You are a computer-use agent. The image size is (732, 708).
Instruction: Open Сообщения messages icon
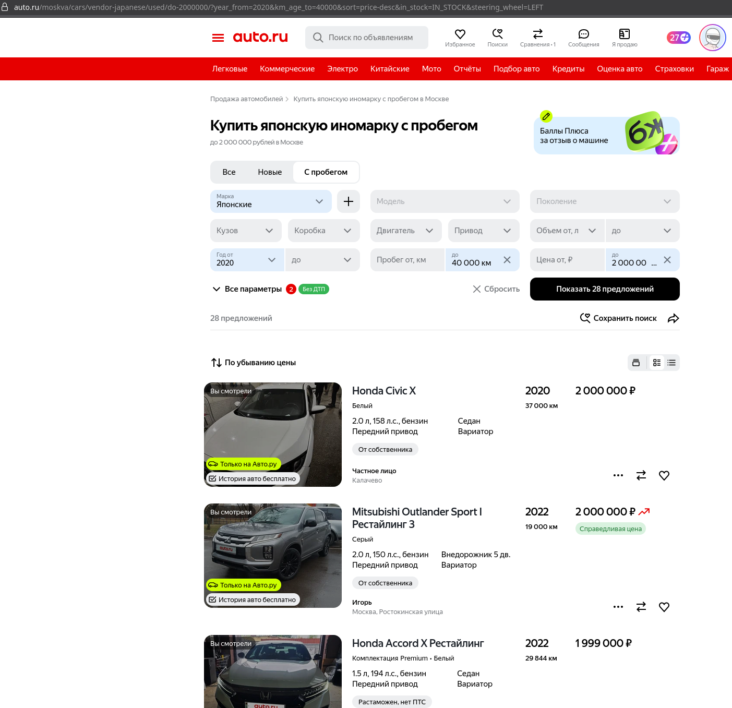pyautogui.click(x=584, y=38)
